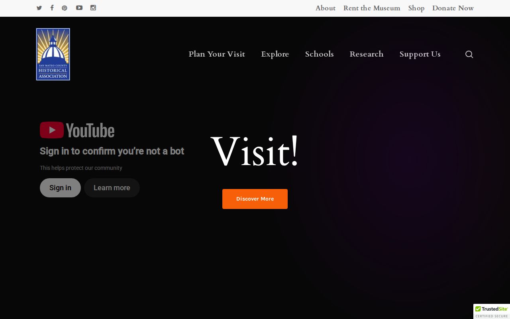This screenshot has width=510, height=319.
Task: Click the YouTube logo in the embed
Action: point(77,130)
